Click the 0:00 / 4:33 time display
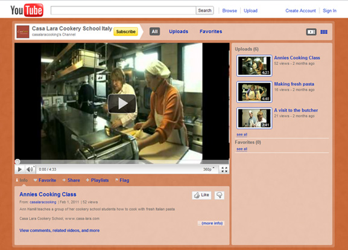This screenshot has width=348, height=250. pyautogui.click(x=48, y=169)
